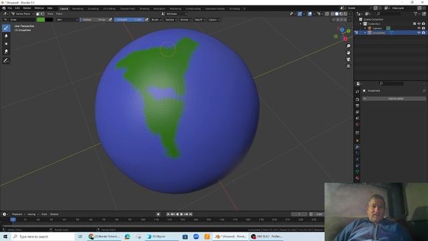Open the Object properties tab
This screenshot has height=241, width=428.
click(357, 141)
